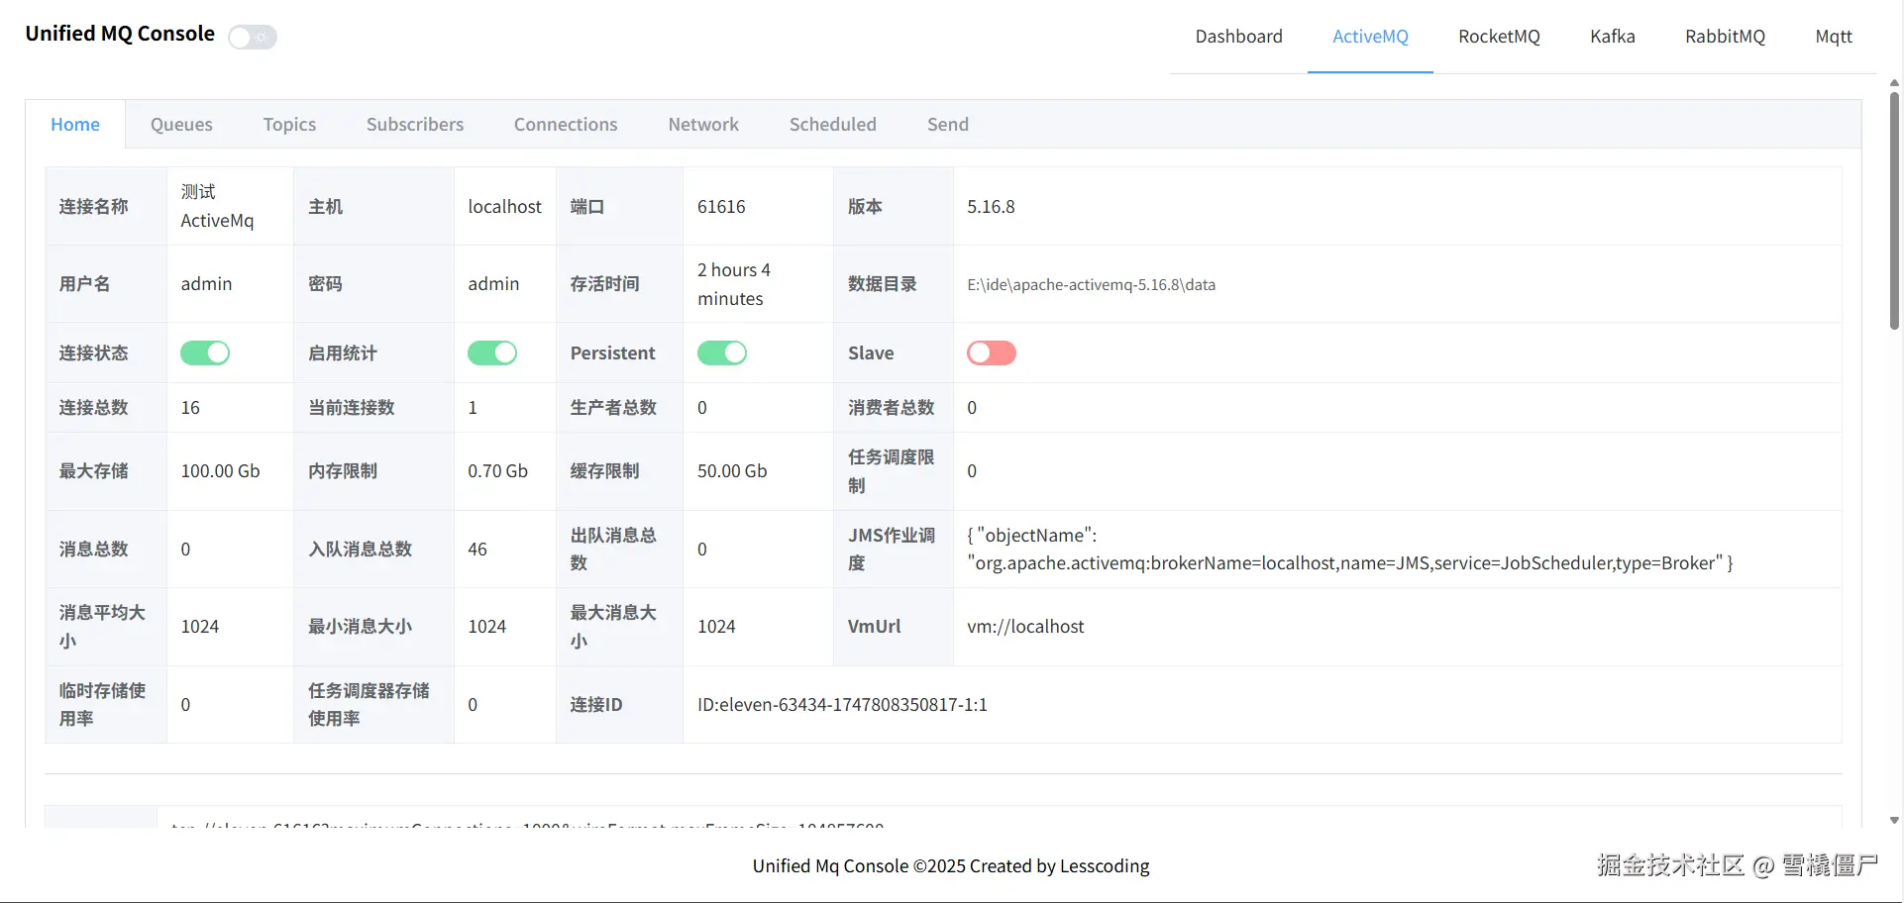Click the connection ID ID:eleven-63434-1747808350817-1:1
The height and width of the screenshot is (903, 1904).
pyautogui.click(x=842, y=705)
